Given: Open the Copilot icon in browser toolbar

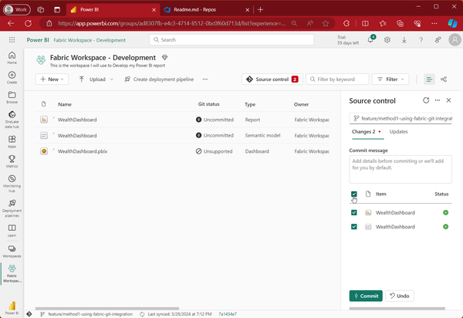Looking at the screenshot, I should pos(452,23).
